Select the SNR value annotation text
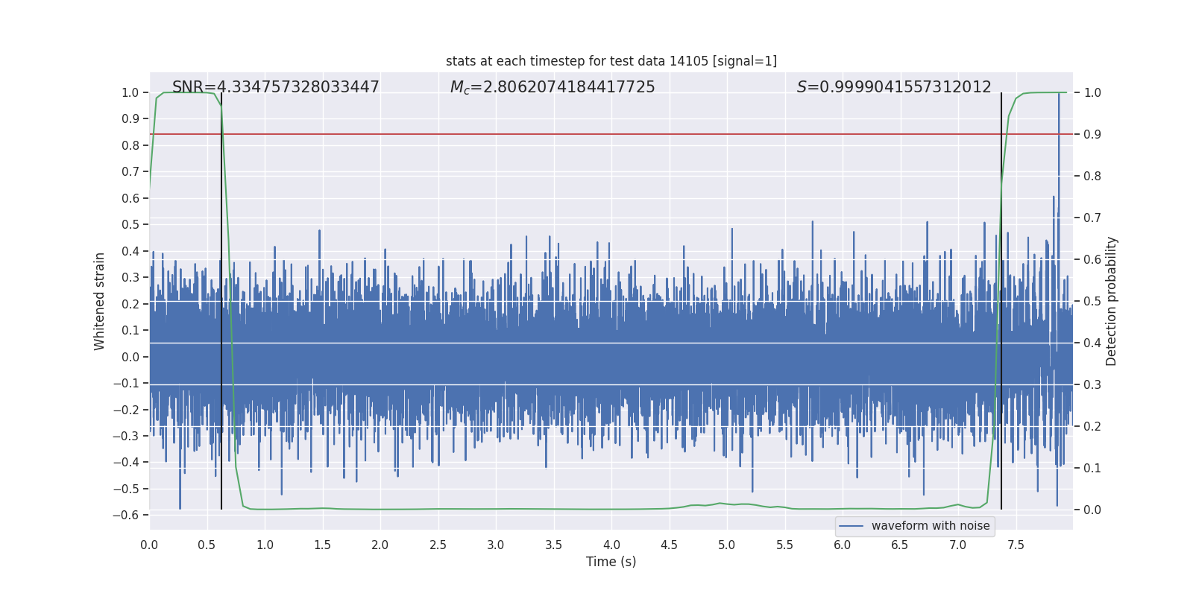The width and height of the screenshot is (1193, 596). (275, 87)
